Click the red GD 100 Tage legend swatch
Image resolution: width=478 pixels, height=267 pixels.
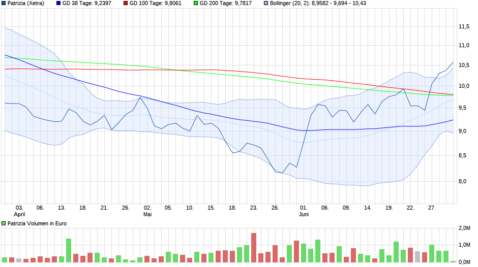coord(125,4)
